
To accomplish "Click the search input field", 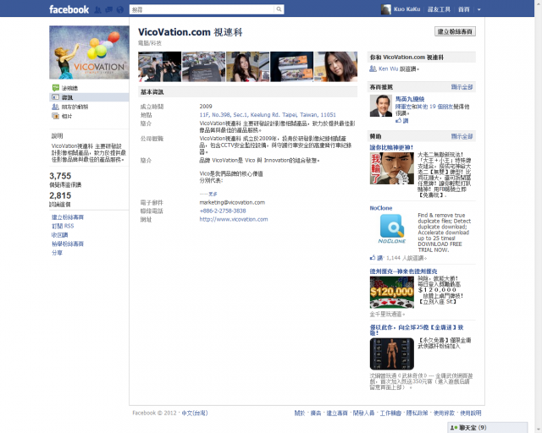I will pos(202,9).
